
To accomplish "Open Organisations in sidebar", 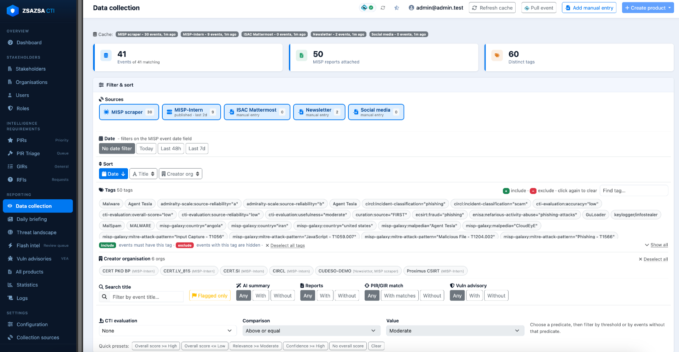I will pos(38,82).
